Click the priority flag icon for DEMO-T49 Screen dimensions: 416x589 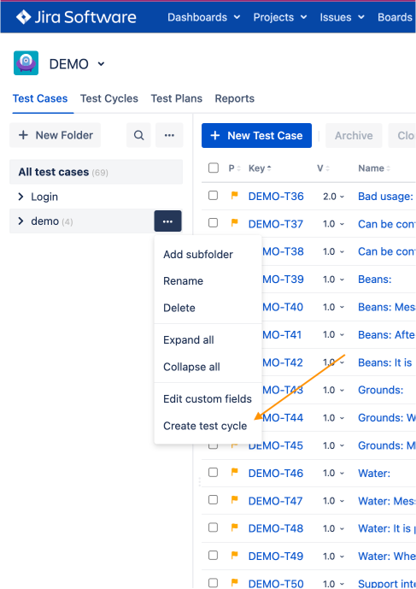click(x=235, y=555)
